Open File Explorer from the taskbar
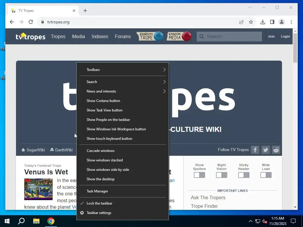 click(x=36, y=221)
